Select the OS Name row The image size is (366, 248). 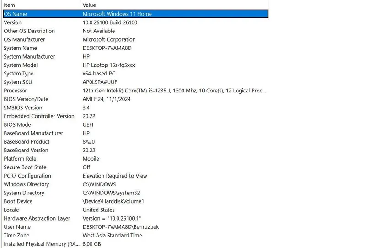(x=135, y=14)
